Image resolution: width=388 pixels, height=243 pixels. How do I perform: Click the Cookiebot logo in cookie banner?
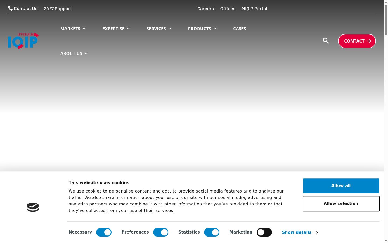pyautogui.click(x=33, y=207)
